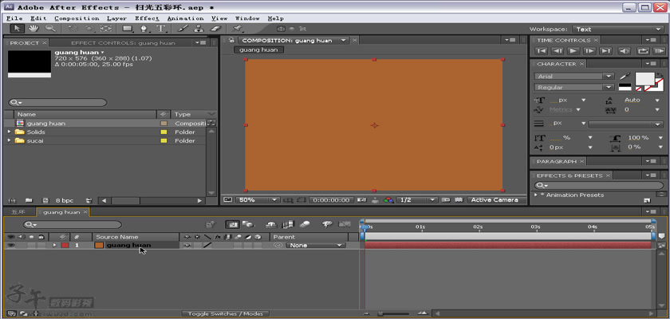
Task: Jump to first frame in Time Controls
Action: click(x=541, y=51)
